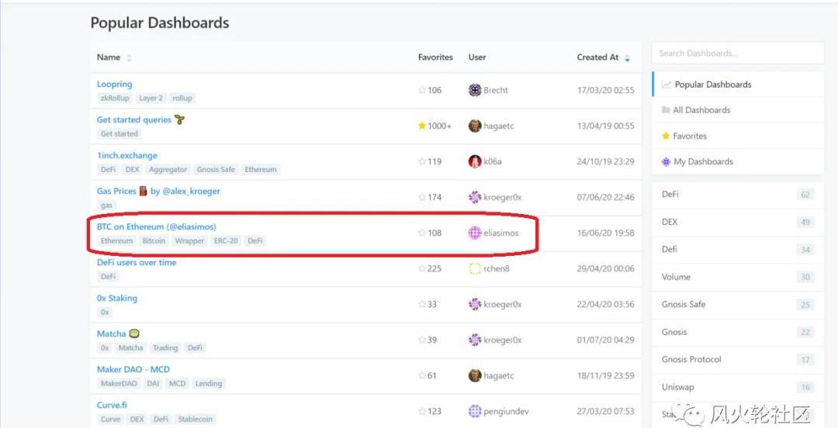The width and height of the screenshot is (838, 428).
Task: Star the DeFi users over time dashboard
Action: [x=422, y=268]
